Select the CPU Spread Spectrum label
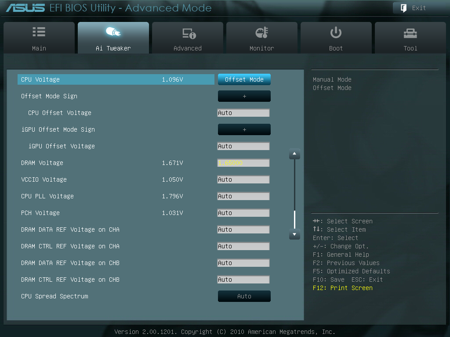Viewport: 450px width, 337px height. [x=54, y=296]
